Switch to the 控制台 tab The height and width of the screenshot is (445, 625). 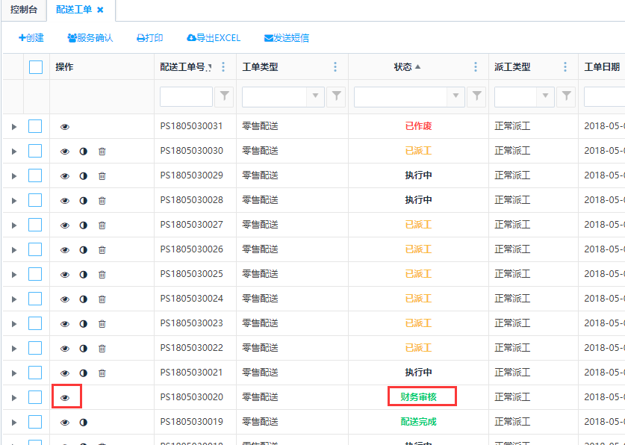pos(23,10)
